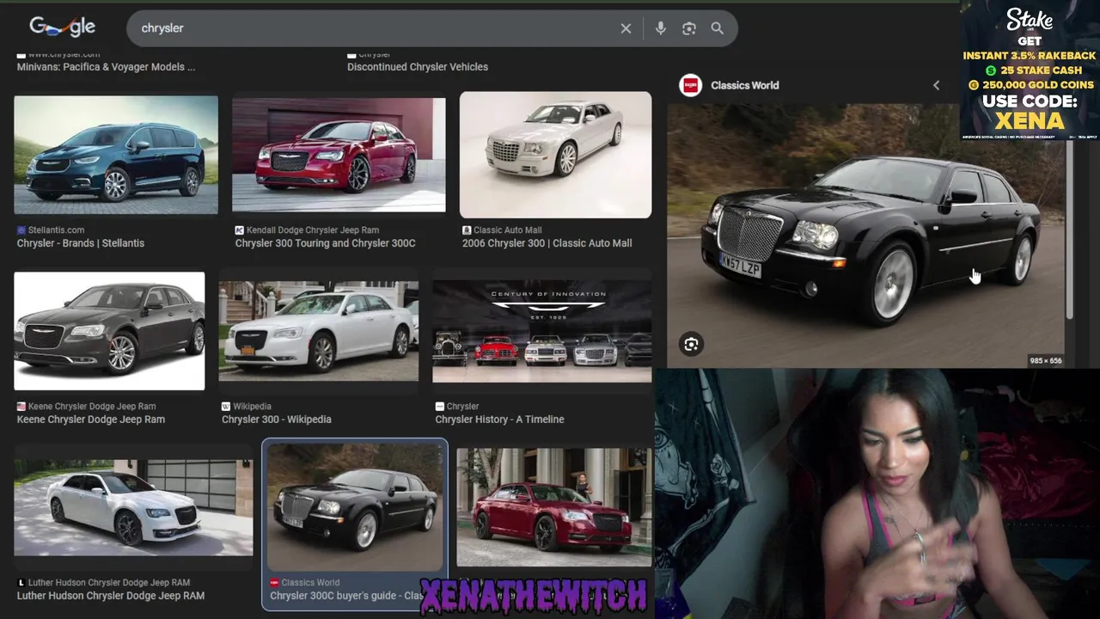Open 'Keene Chrysler Dodge Jeep Ram' title link
This screenshot has width=1100, height=619.
click(x=91, y=420)
